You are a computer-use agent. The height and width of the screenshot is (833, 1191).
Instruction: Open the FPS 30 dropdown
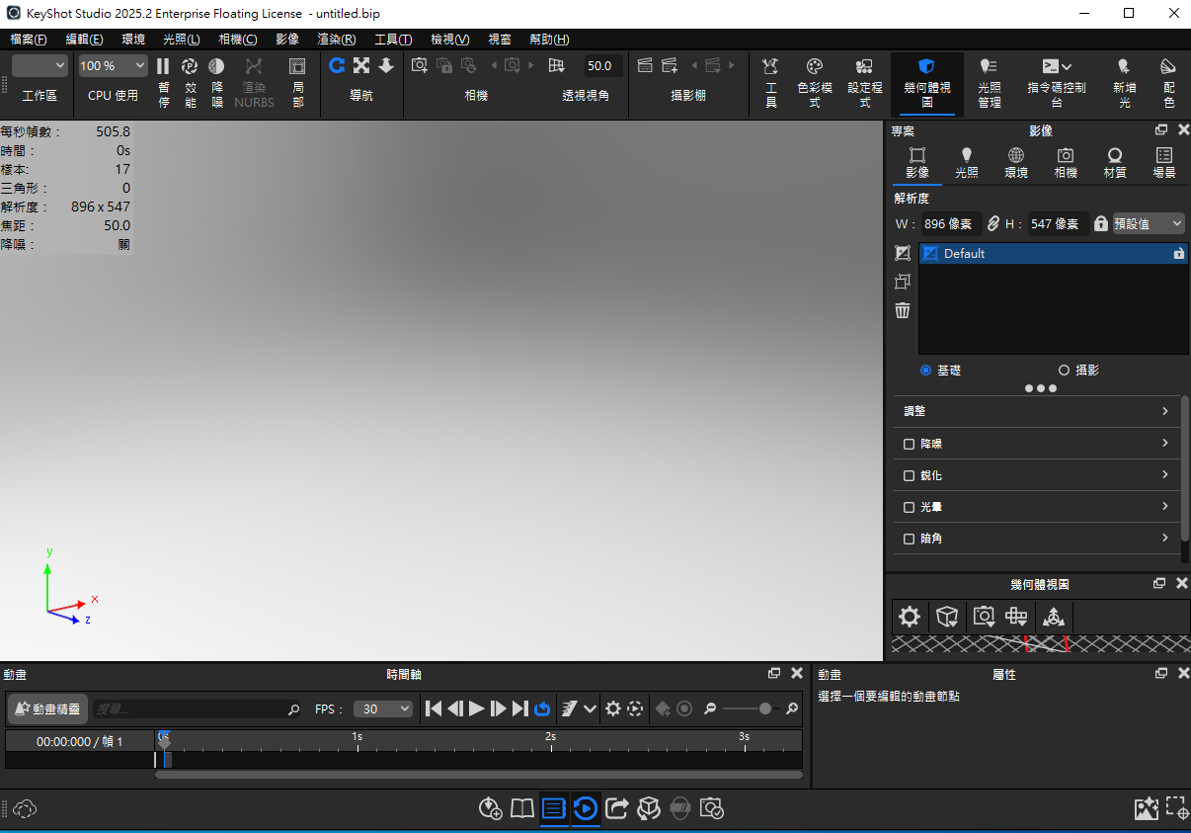click(x=383, y=708)
